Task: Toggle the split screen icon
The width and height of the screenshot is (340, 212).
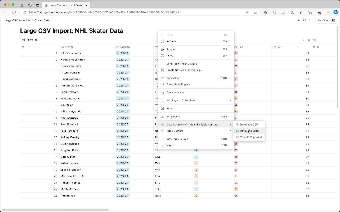Action: pyautogui.click(x=292, y=12)
